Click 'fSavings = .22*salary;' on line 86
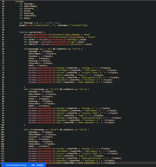Viewport: 156px width, 167px height. click(41, 92)
